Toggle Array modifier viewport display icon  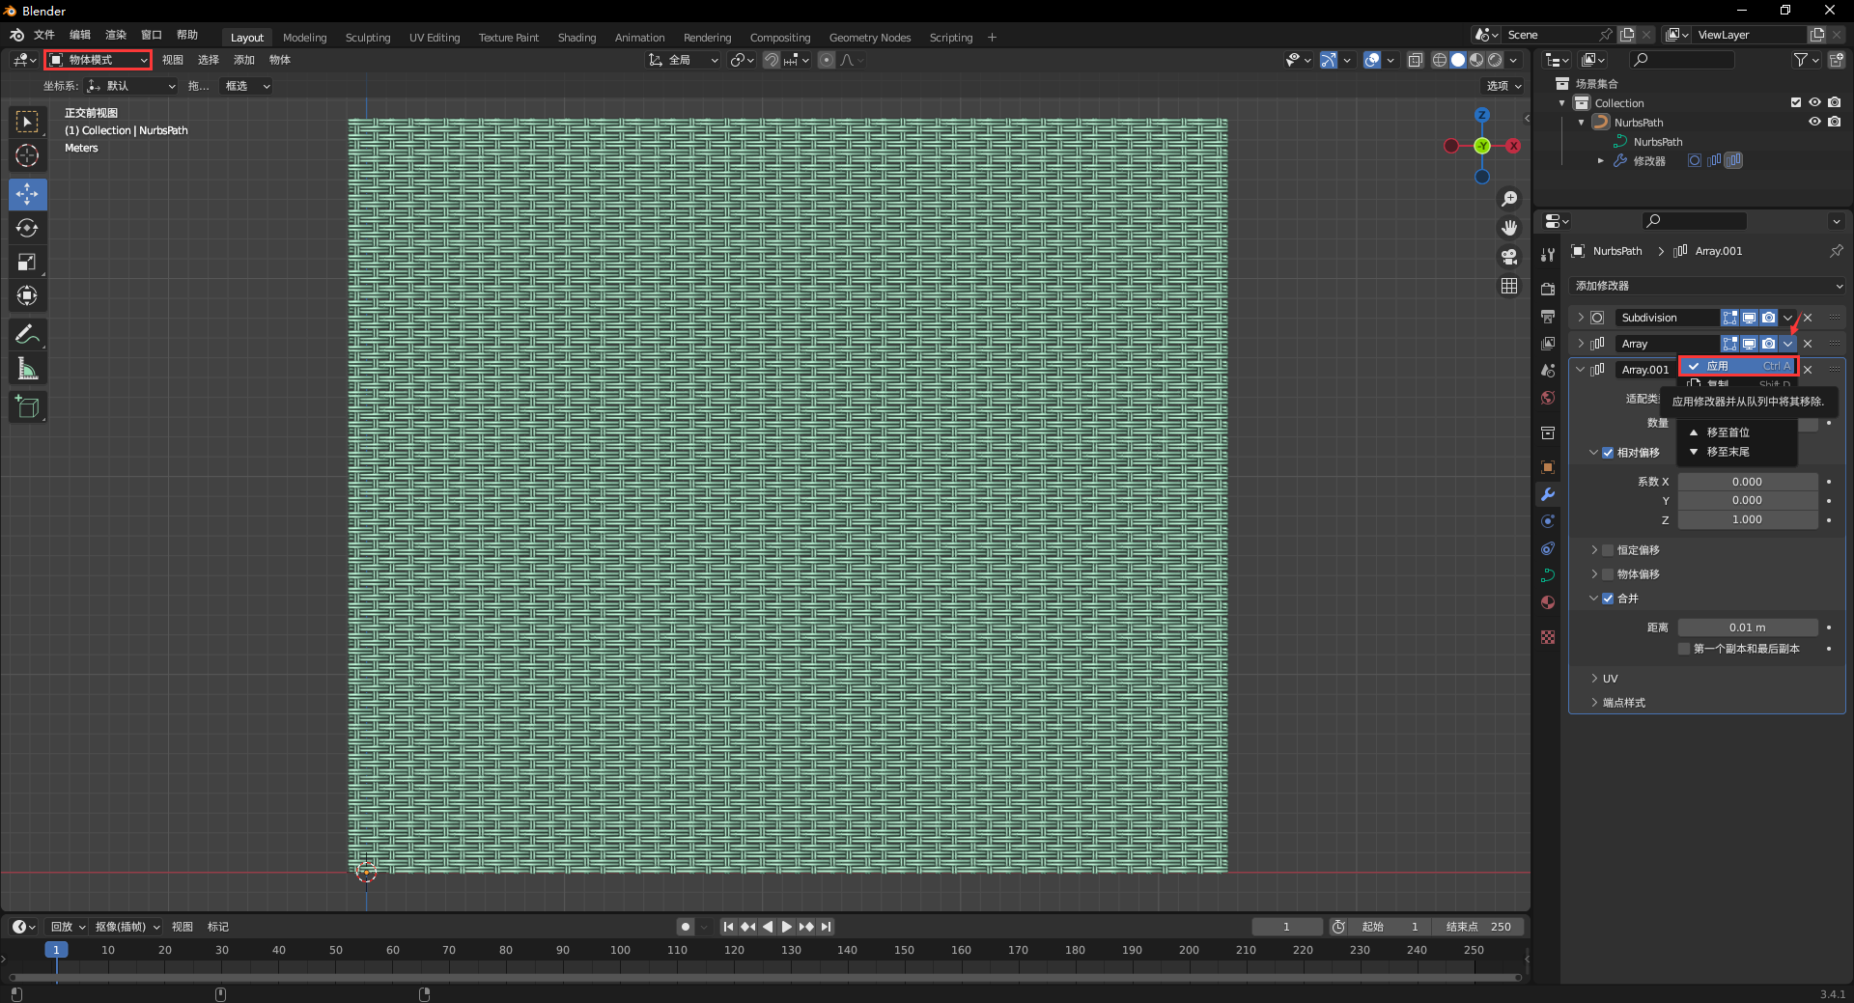pyautogui.click(x=1749, y=344)
